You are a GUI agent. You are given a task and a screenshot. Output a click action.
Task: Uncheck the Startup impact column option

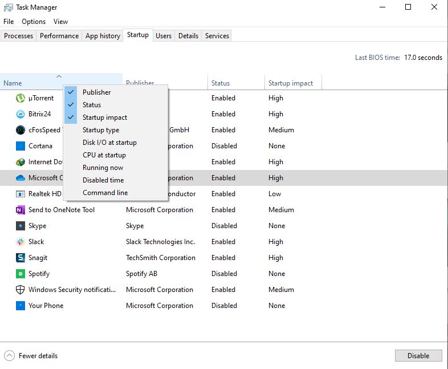[116, 117]
